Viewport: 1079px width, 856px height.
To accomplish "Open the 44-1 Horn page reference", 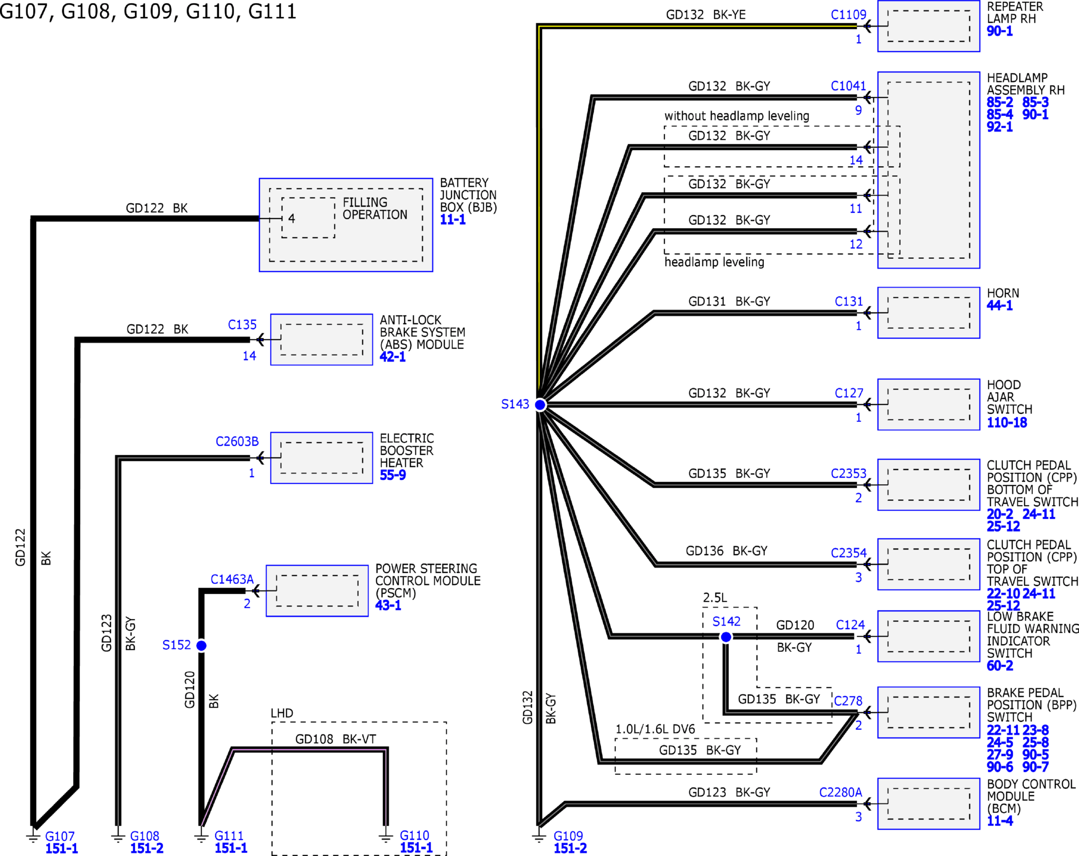I will [x=999, y=305].
